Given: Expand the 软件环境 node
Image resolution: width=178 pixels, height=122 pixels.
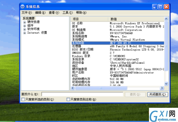Looking at the screenshot, I should pos(25,29).
